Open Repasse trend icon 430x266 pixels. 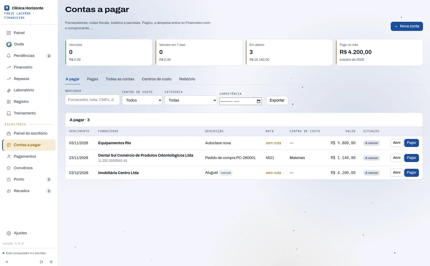coord(9,79)
